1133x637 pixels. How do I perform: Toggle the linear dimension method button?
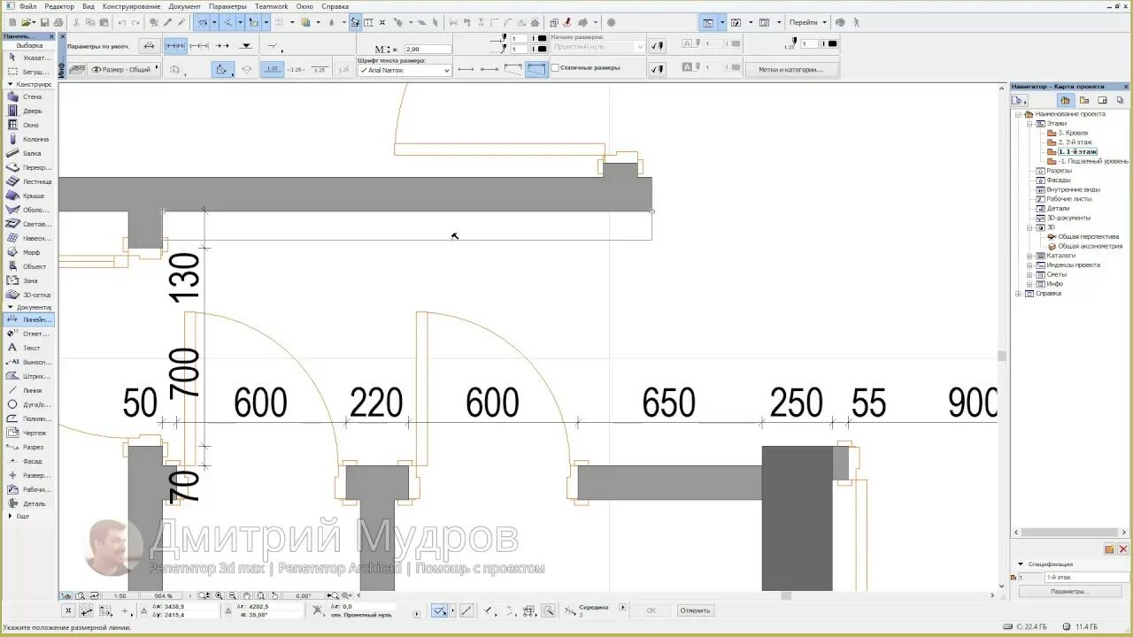(x=176, y=45)
